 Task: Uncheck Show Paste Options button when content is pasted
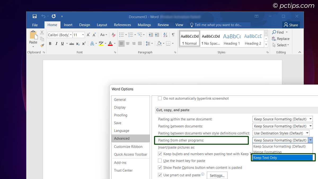point(160,167)
